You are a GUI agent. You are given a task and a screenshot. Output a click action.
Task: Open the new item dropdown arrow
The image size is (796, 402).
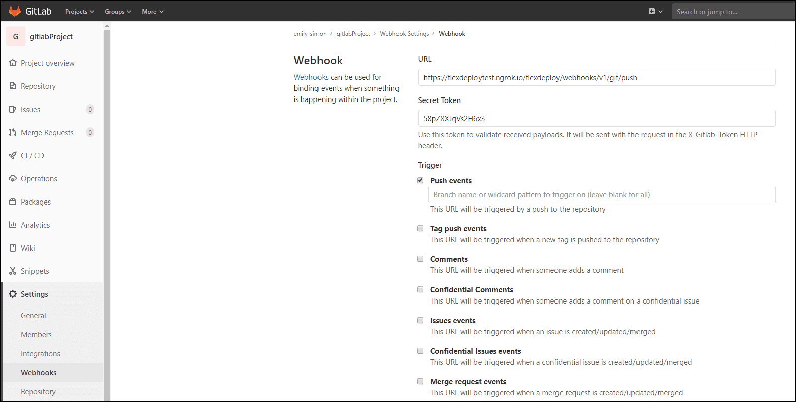pyautogui.click(x=660, y=11)
